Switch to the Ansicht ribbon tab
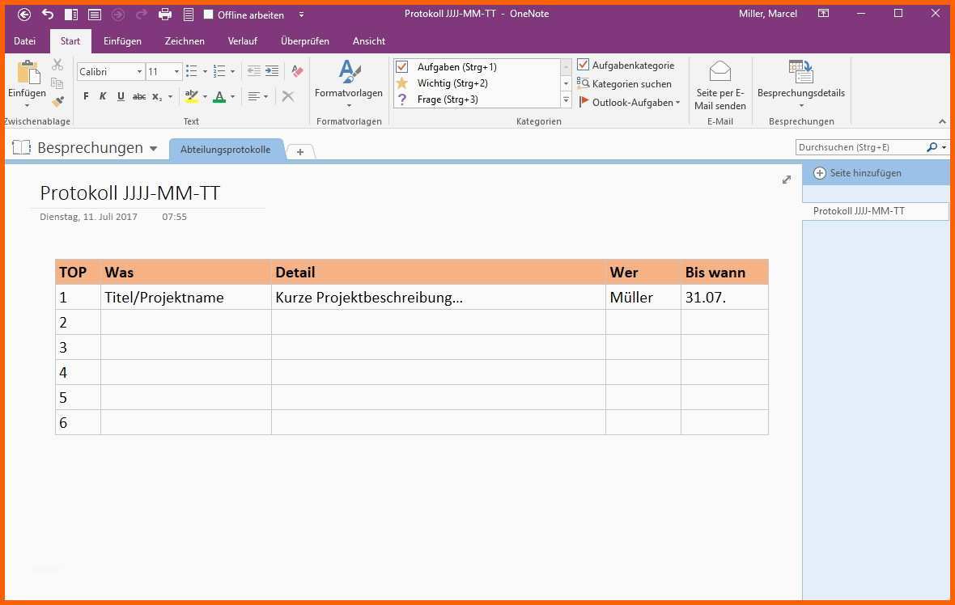Screen dimensions: 955x605 tap(369, 41)
